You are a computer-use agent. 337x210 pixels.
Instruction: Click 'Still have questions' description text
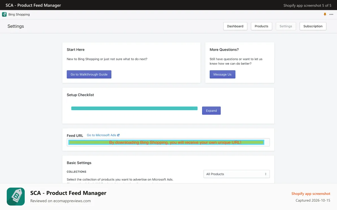click(236, 61)
